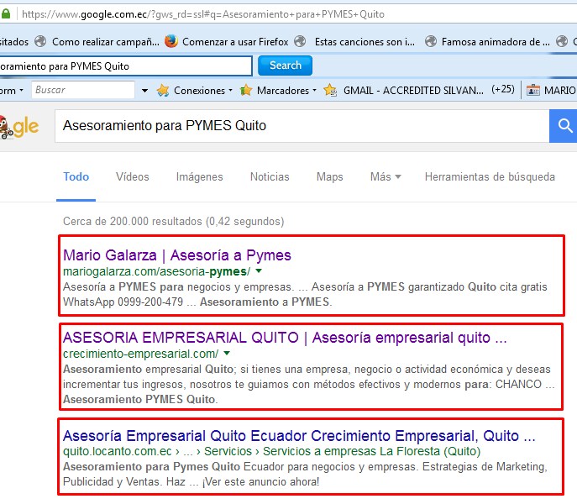Open the 'ASESORIA EMPRESARIAL QUITO' result link
This screenshot has height=504, width=577.
pyautogui.click(x=285, y=338)
